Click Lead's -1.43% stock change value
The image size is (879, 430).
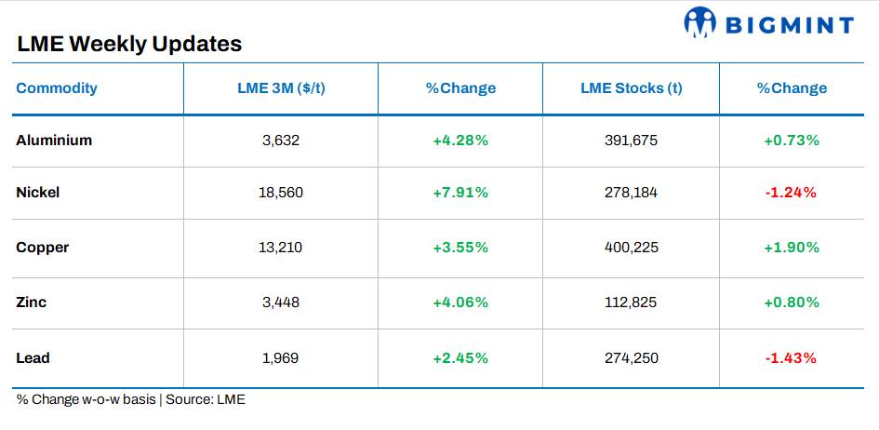pos(791,357)
